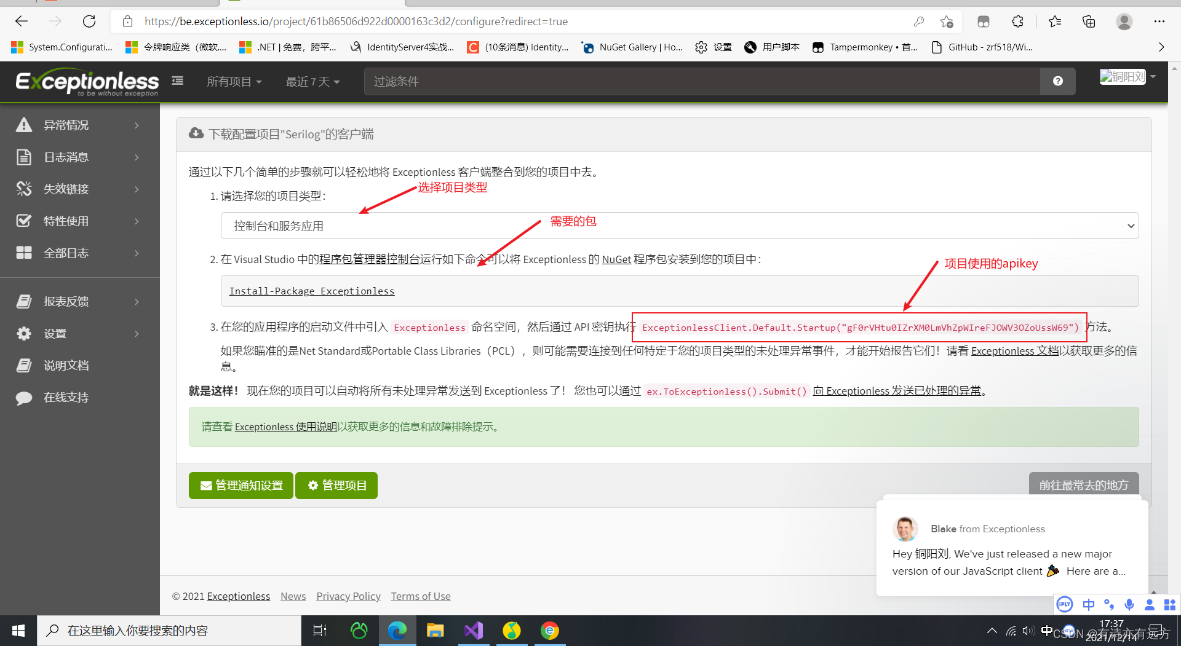The height and width of the screenshot is (646, 1181).
Task: Open the 特性使用 sidebar section
Action: coord(66,221)
